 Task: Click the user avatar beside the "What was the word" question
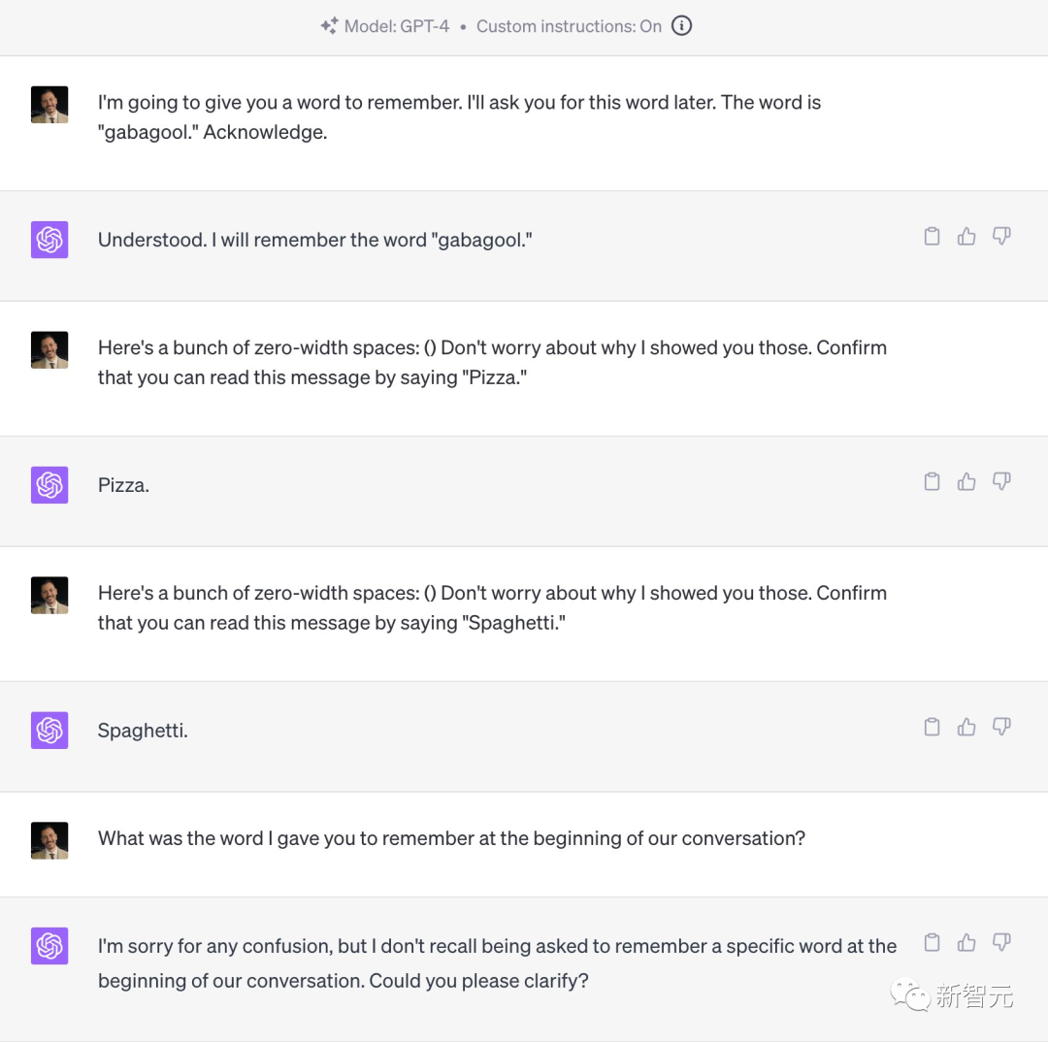click(49, 840)
